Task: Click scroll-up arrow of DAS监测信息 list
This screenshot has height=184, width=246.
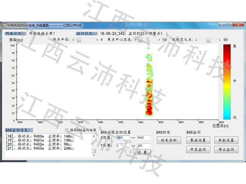Action: (x=94, y=136)
